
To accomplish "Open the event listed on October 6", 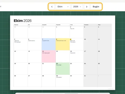I will tap(32, 41).
